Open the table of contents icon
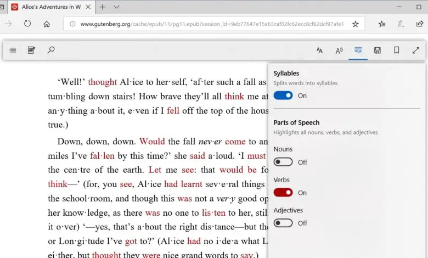The image size is (428, 258). click(x=13, y=51)
